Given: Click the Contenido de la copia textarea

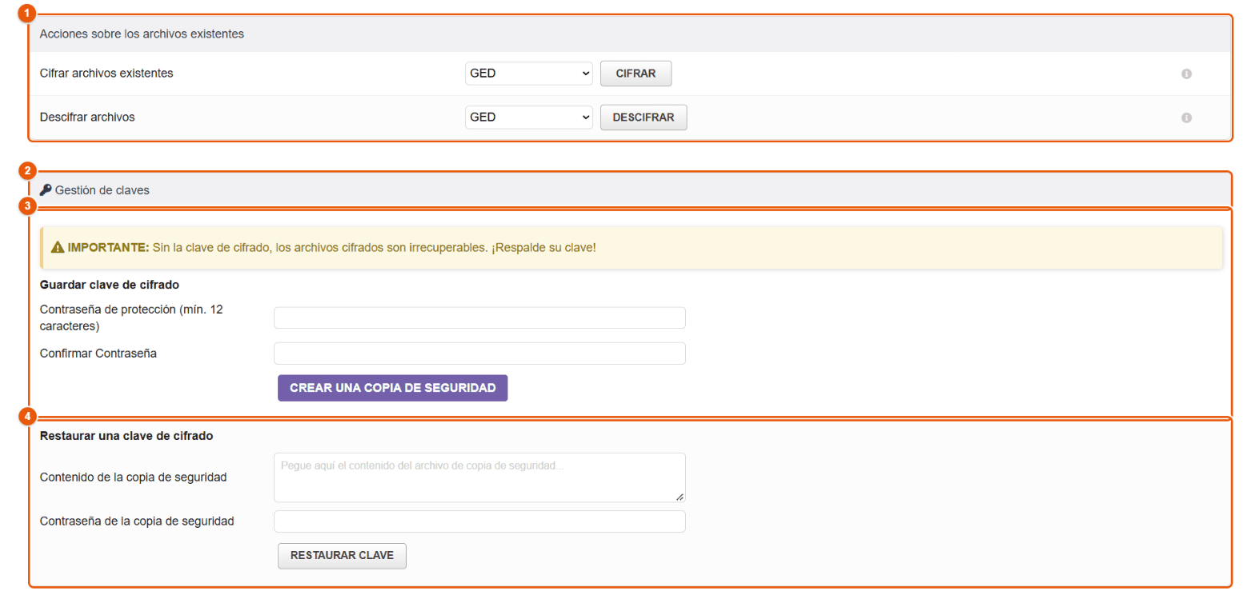Looking at the screenshot, I should [479, 477].
